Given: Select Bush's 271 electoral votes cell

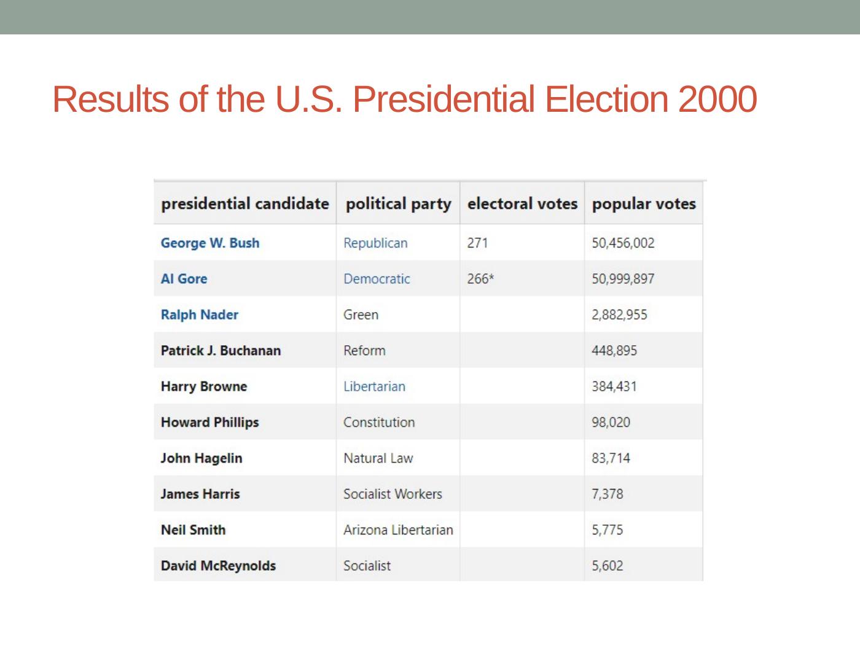Looking at the screenshot, I should tap(477, 243).
